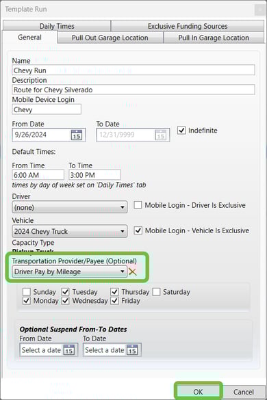
Task: Open Transportation Provider/Payee dropdown
Action: 70,271
